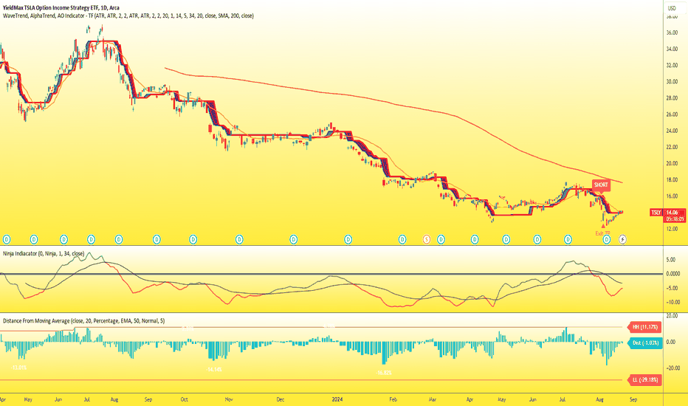Click the HH (11.17%) label

(644, 327)
